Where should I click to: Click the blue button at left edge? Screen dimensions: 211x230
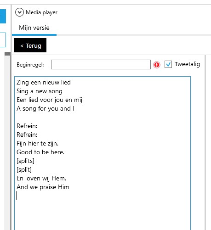[x=3, y=16]
